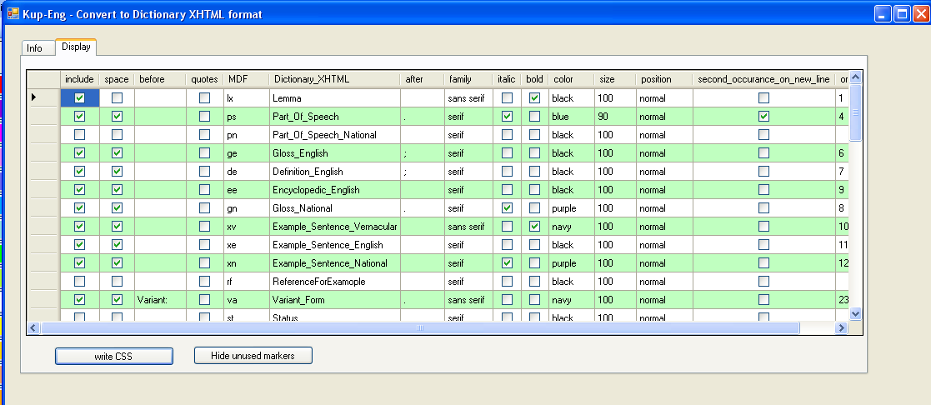Click horizontal scrollbar left arrow
Screen dimensions: 931x405
[34, 328]
